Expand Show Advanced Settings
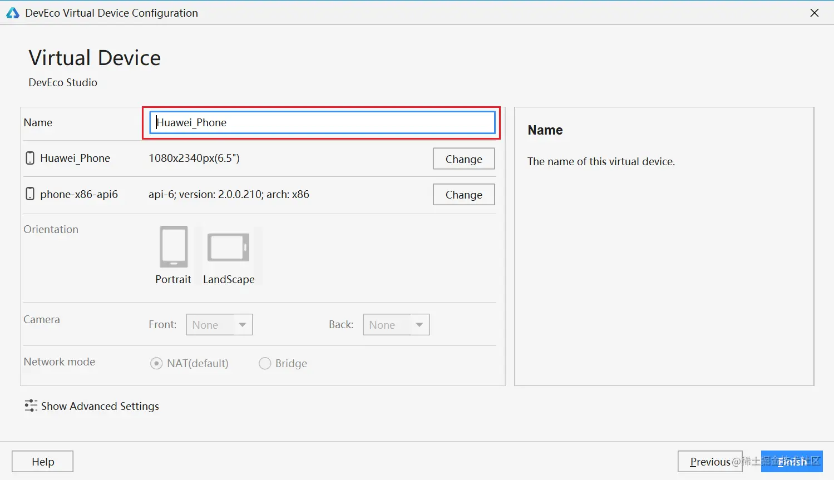This screenshot has height=480, width=834. pos(92,406)
